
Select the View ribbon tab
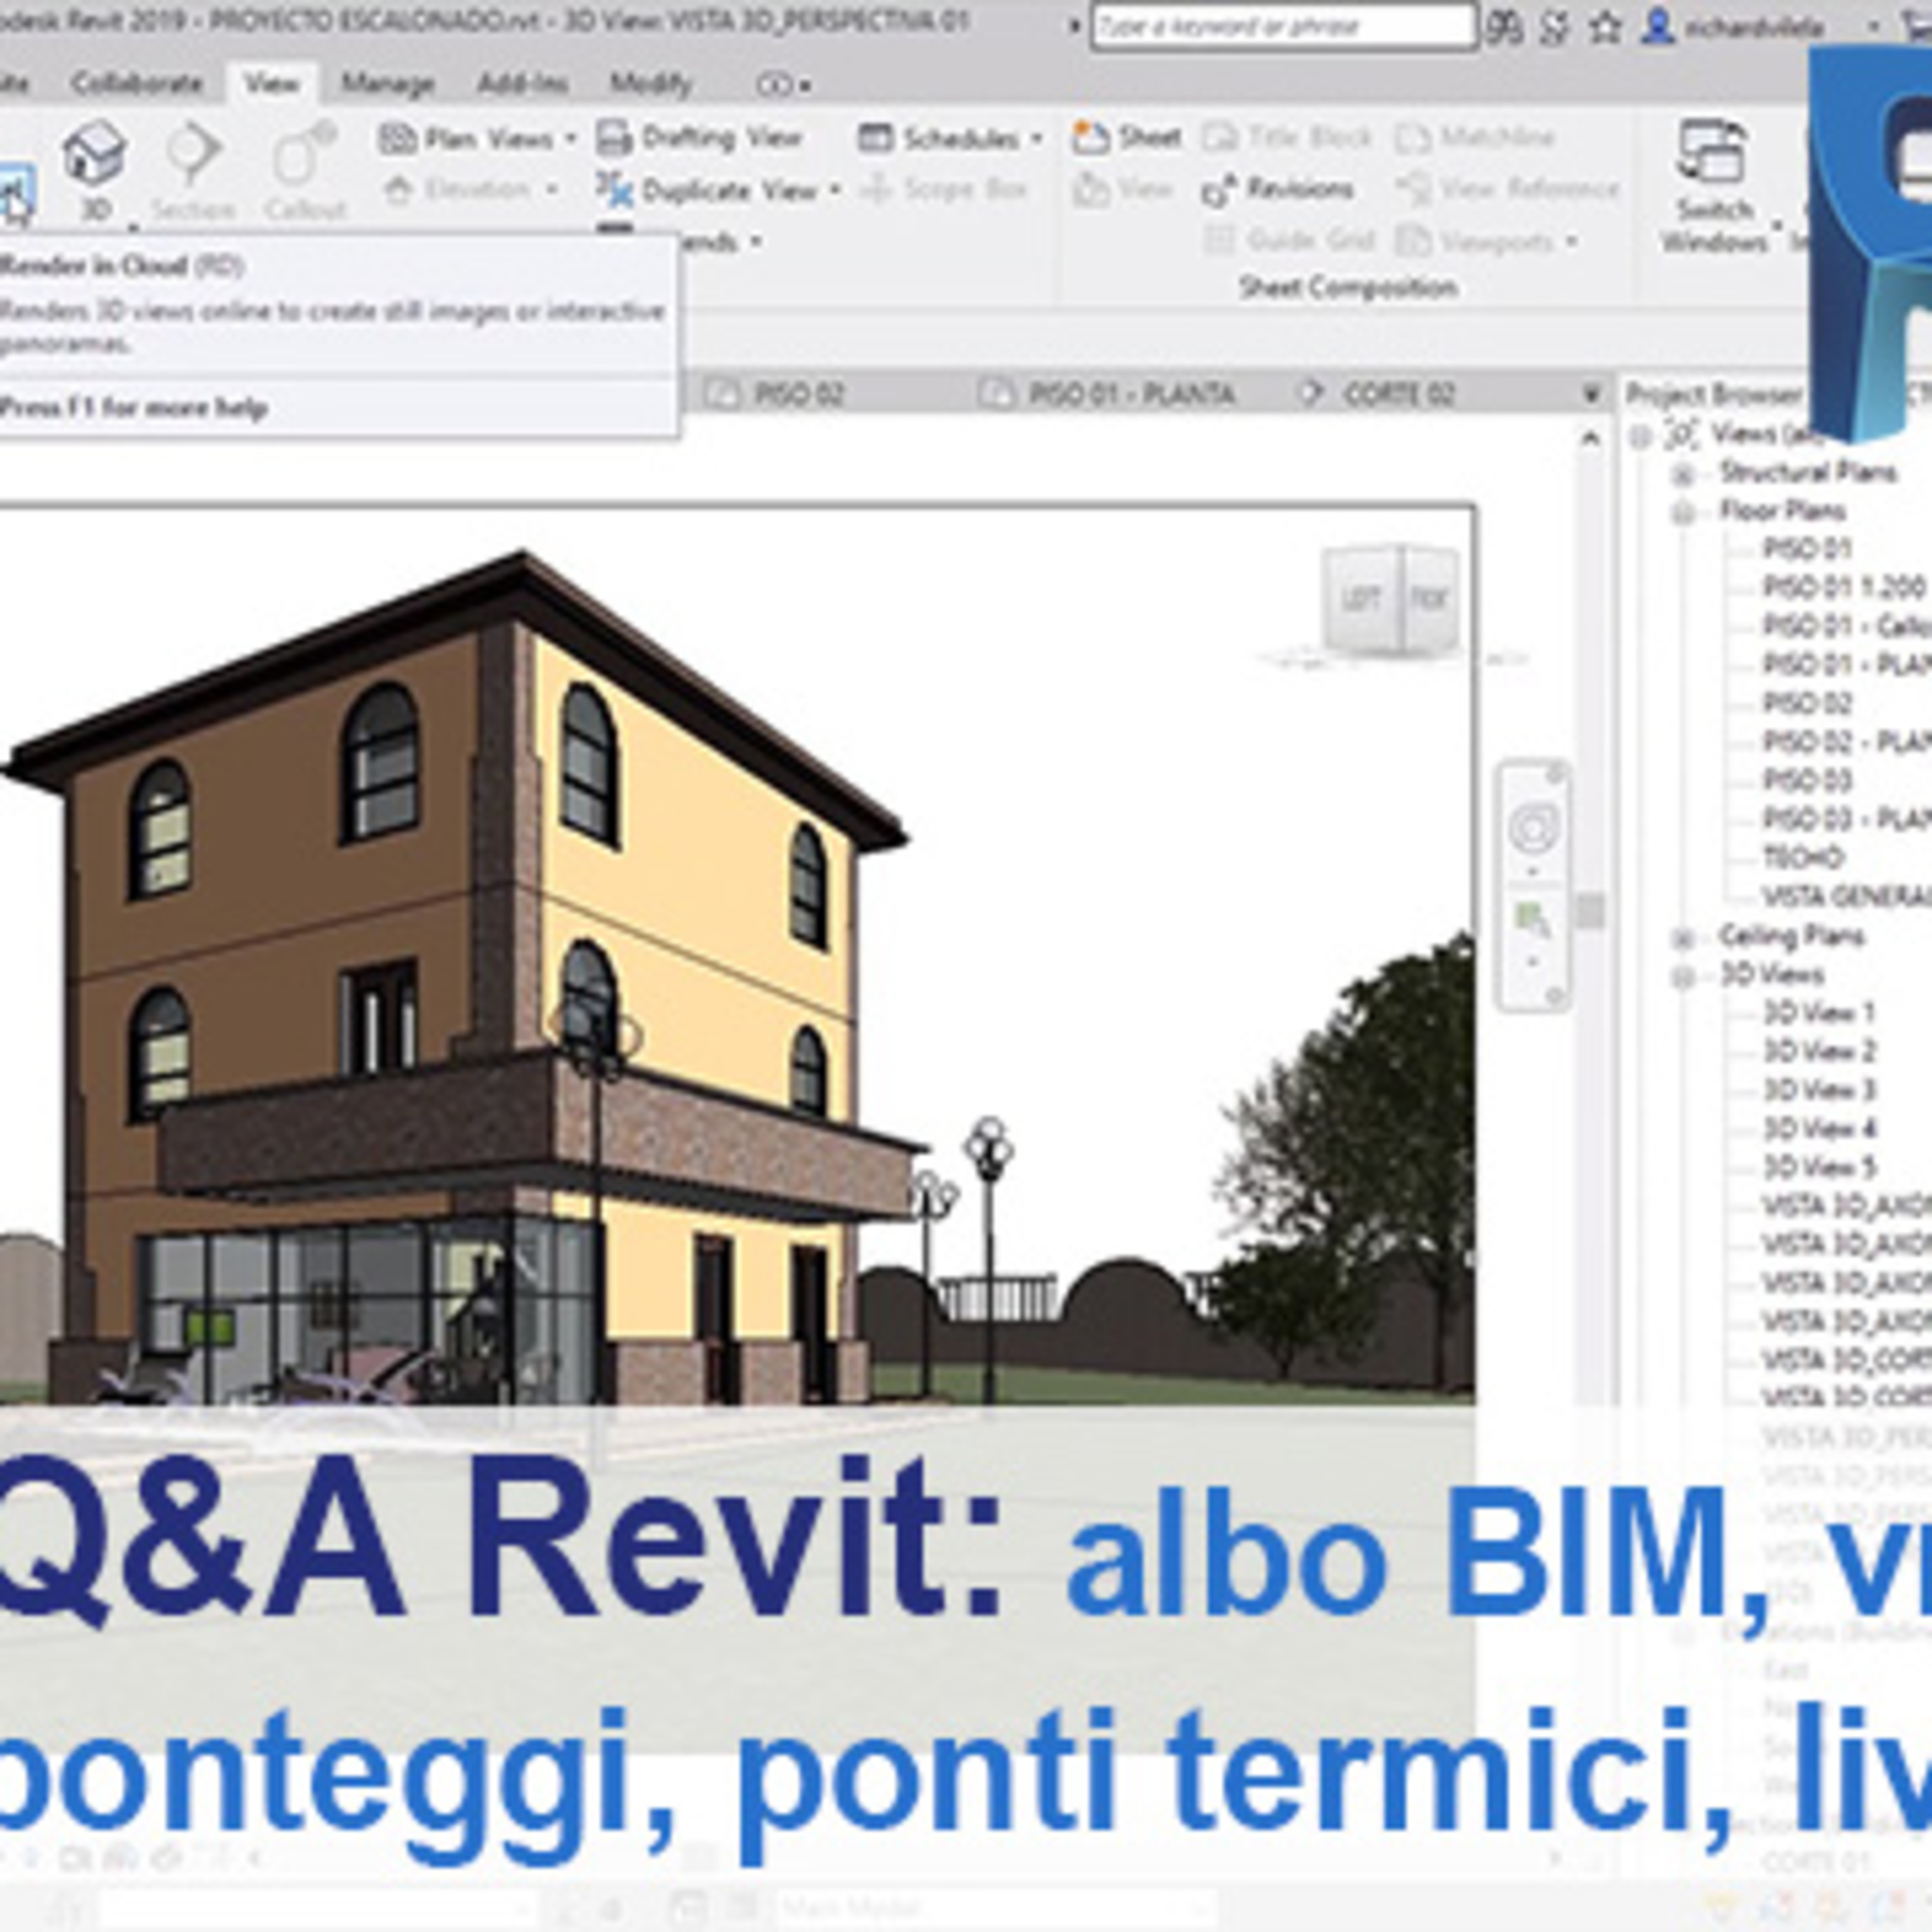tap(272, 84)
